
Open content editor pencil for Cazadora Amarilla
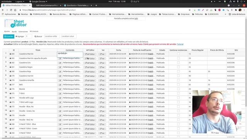(x=60, y=80)
